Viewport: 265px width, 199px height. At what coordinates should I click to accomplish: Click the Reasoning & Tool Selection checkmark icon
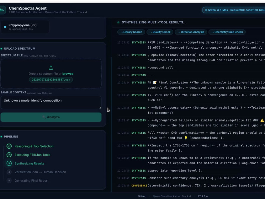click(9, 146)
